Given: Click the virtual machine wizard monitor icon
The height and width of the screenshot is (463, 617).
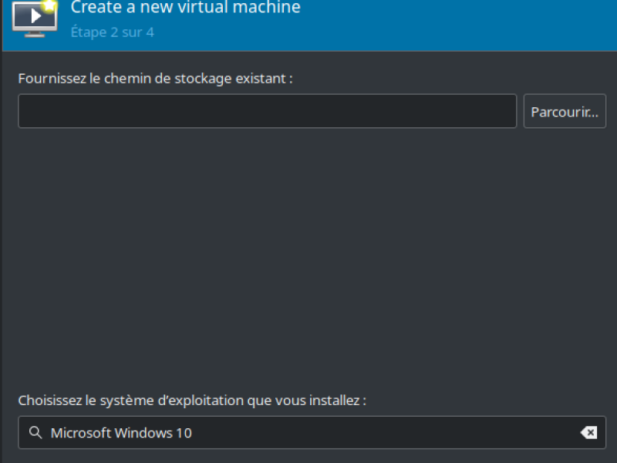Looking at the screenshot, I should click(x=35, y=19).
